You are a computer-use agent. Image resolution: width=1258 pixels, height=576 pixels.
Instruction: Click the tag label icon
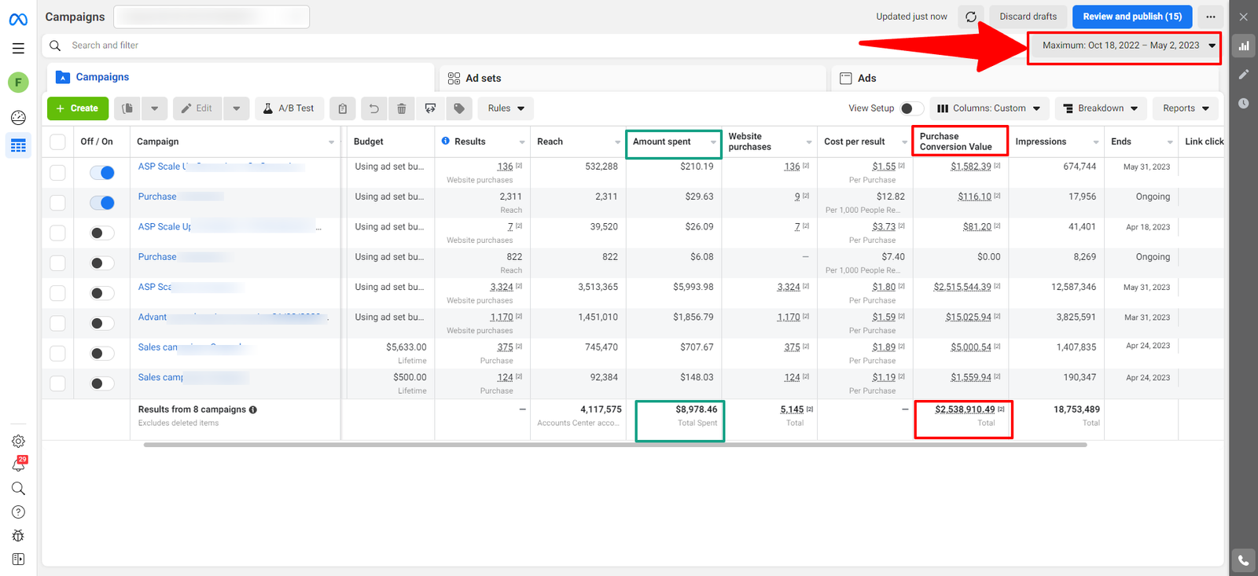click(459, 108)
